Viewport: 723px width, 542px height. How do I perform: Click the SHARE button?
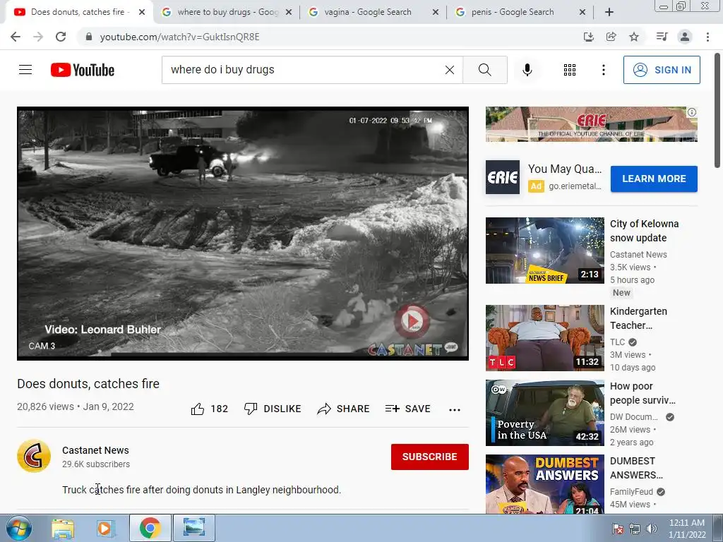click(x=344, y=409)
